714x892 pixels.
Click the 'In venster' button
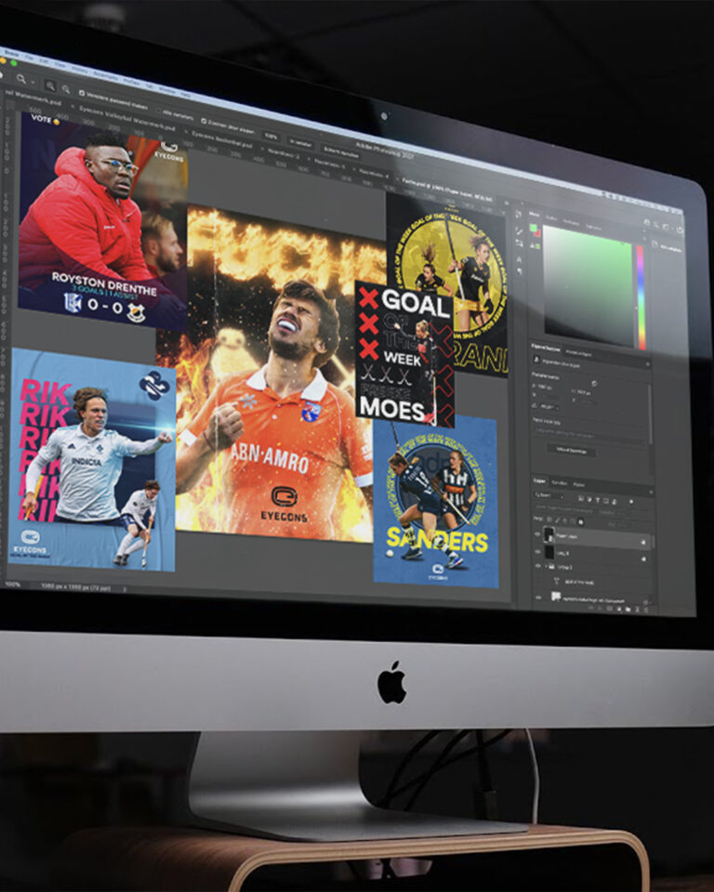pos(300,143)
